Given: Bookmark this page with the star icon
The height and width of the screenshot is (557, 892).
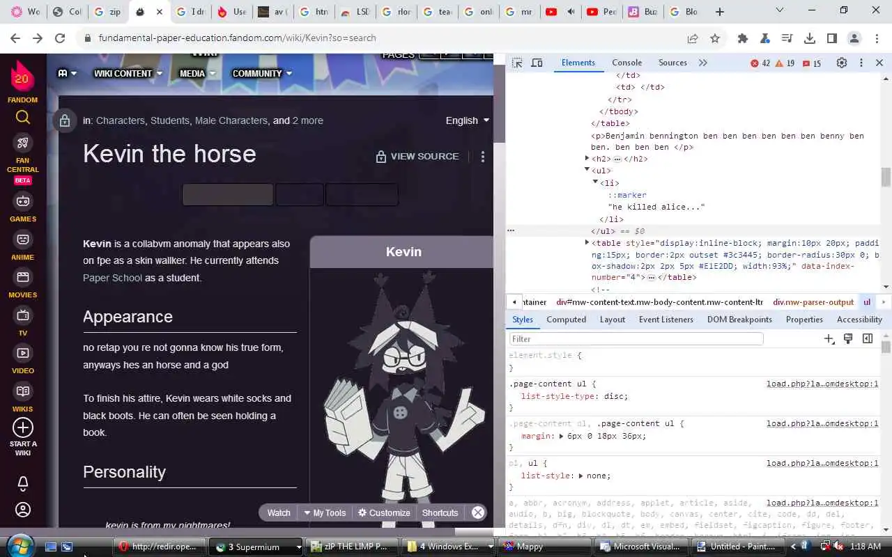Looking at the screenshot, I should (x=715, y=38).
